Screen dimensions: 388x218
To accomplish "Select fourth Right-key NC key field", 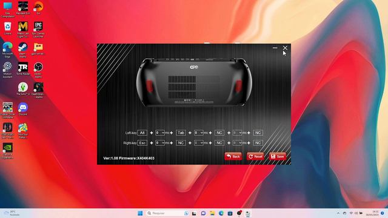I will [258, 143].
